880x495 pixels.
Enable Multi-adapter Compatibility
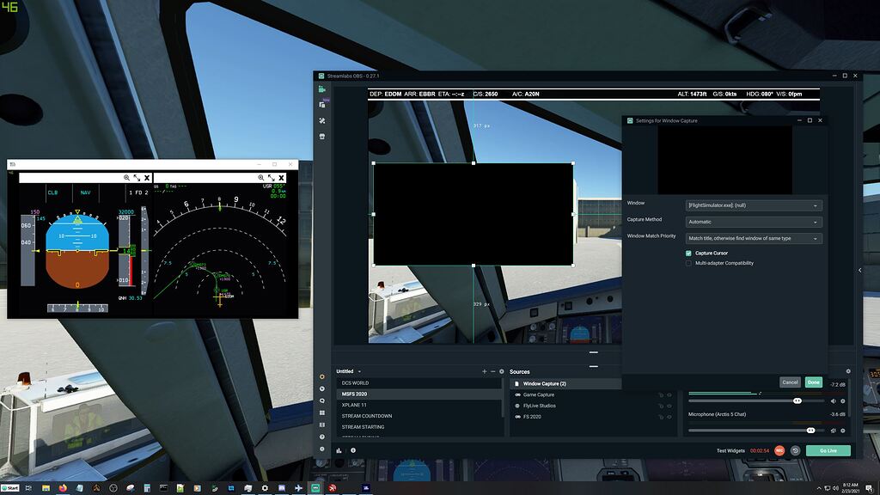[688, 263]
